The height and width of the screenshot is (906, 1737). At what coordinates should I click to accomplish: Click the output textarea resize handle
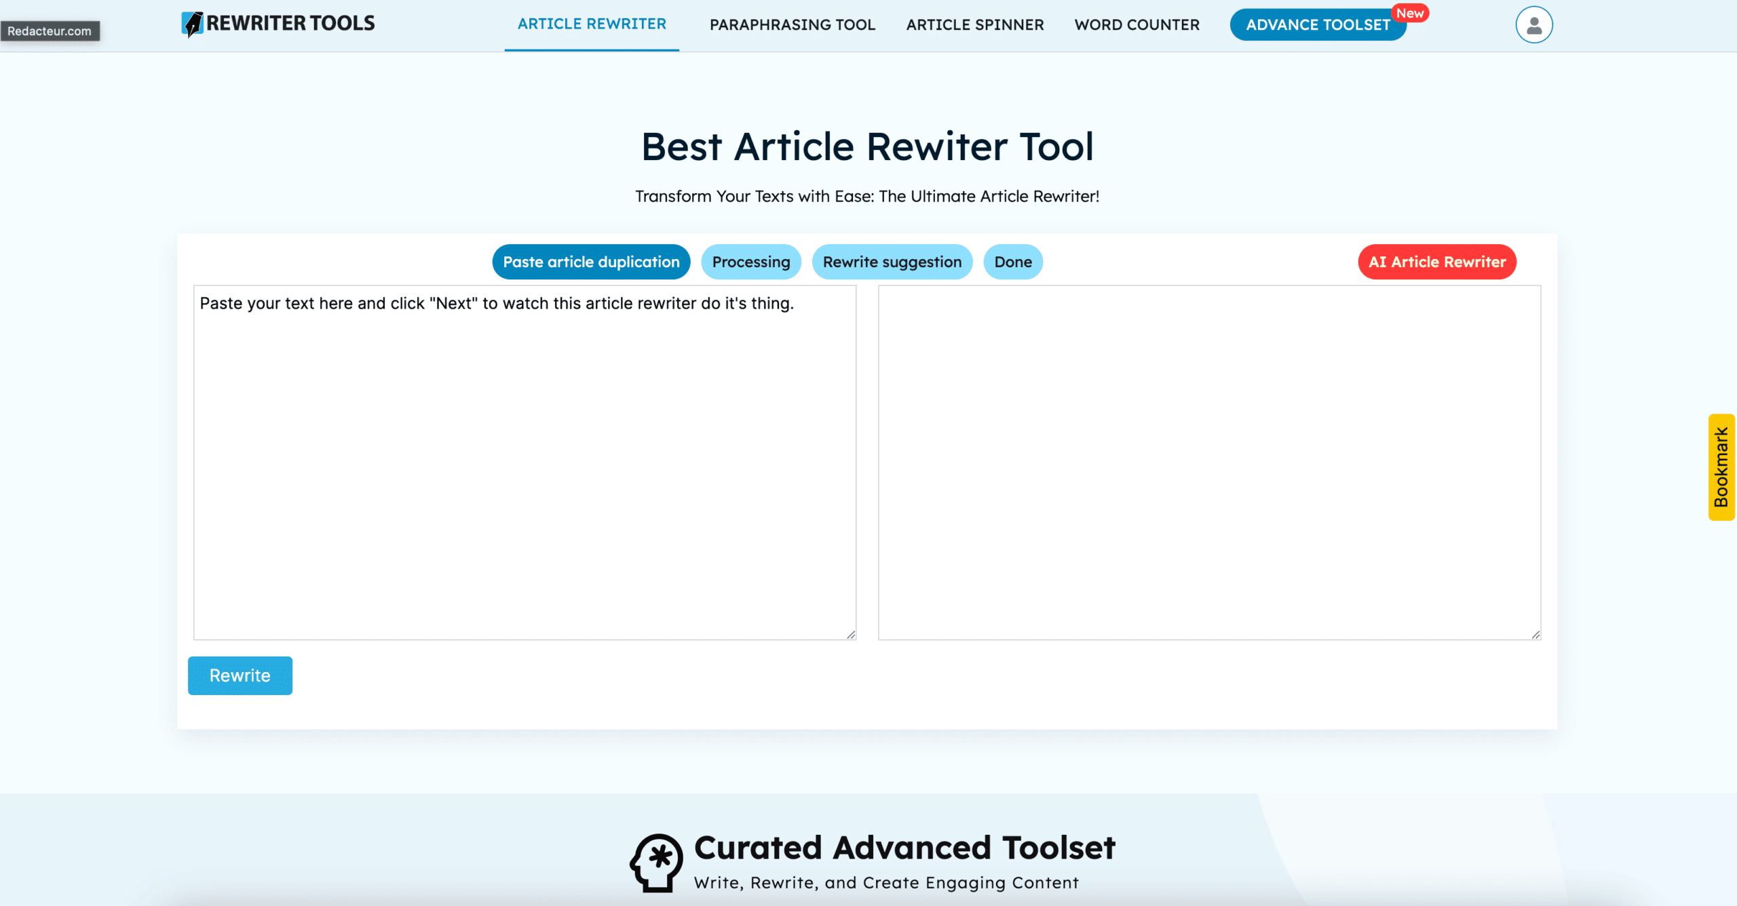[1535, 635]
